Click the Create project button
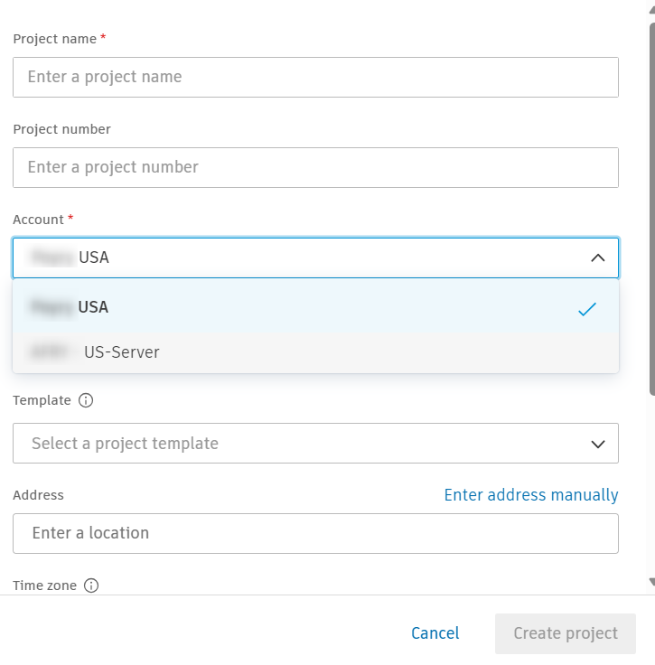 [x=566, y=633]
